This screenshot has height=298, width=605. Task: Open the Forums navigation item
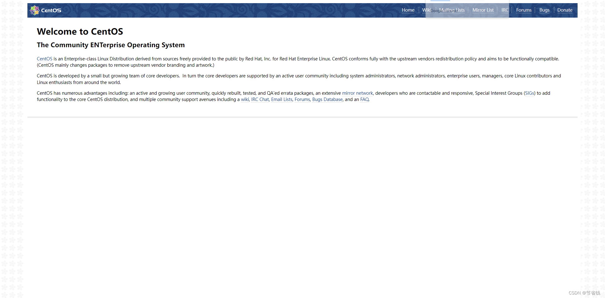coord(524,10)
